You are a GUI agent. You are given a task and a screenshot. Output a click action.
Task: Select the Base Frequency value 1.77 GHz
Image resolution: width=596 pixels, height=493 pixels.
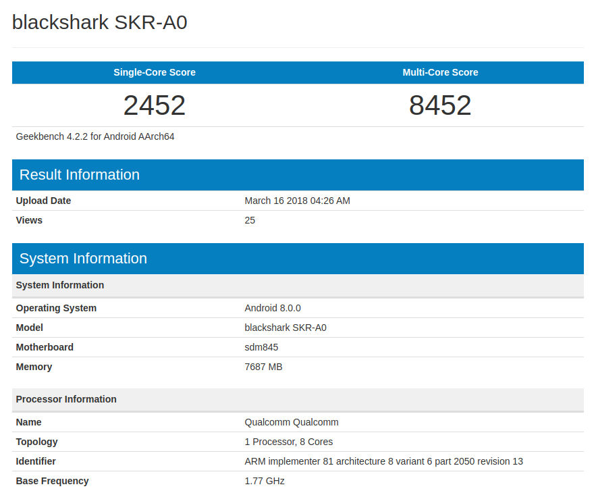point(264,481)
